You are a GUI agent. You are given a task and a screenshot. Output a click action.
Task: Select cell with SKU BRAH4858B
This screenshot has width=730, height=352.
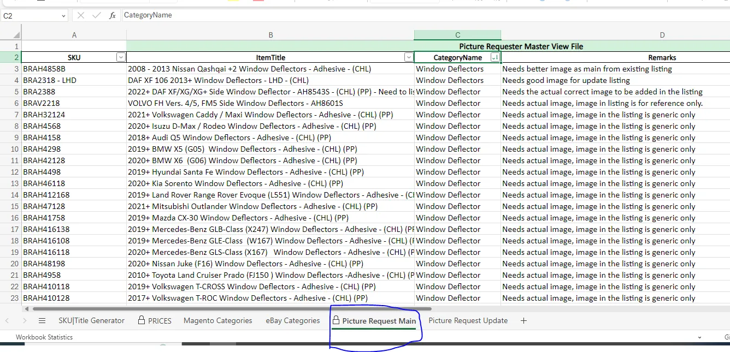pos(74,69)
